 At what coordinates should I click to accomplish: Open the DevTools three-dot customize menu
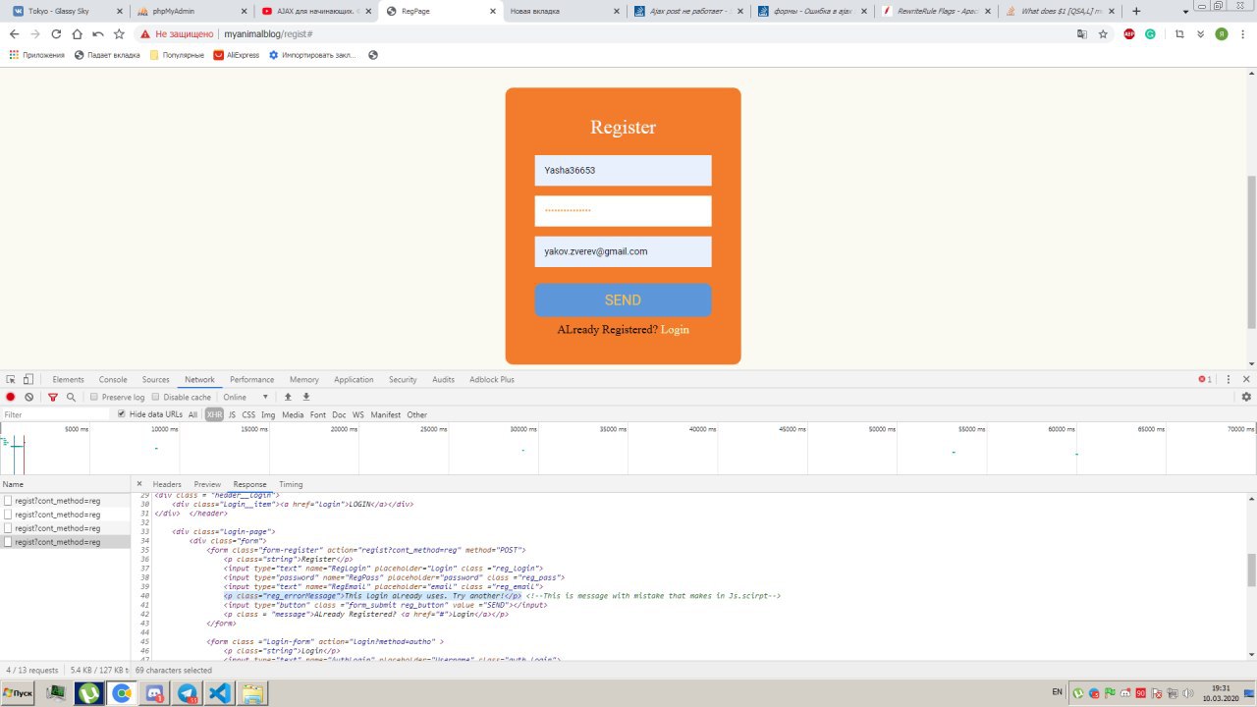point(1229,379)
